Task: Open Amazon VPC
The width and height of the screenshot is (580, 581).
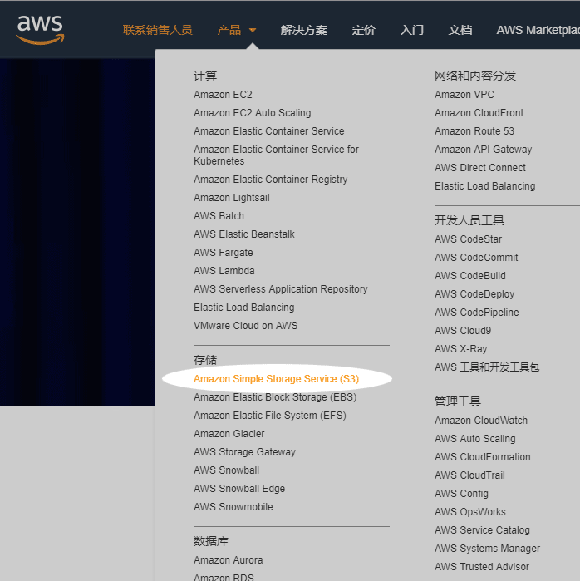Action: [x=464, y=95]
